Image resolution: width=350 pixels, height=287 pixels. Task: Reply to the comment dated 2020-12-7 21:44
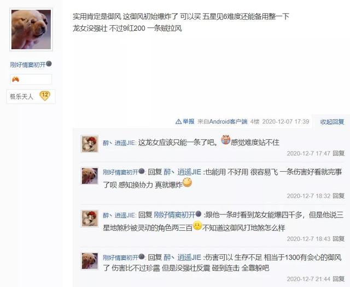click(339, 279)
